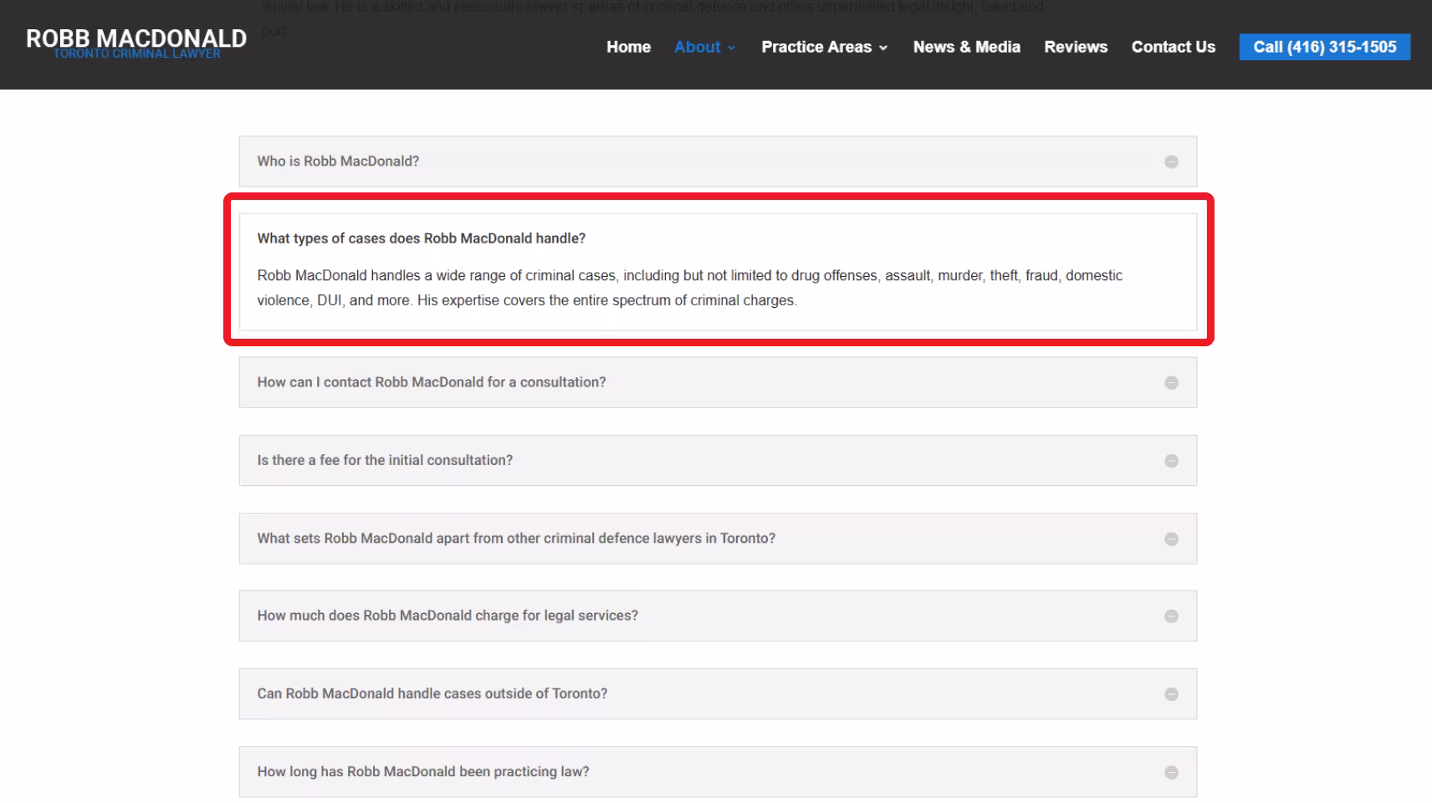Click toggle icon on 'practicing law' row
1432x803 pixels.
pyautogui.click(x=1171, y=772)
